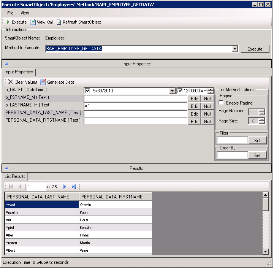Click the PERSONAL_DATA_LAST_NAME input field
The height and width of the screenshot is (268, 274).
pyautogui.click(x=136, y=114)
